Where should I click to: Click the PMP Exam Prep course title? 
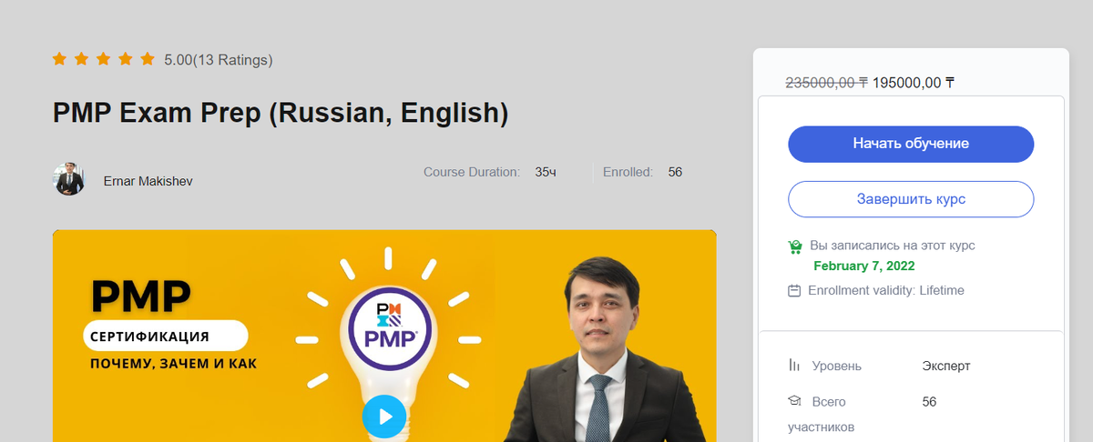(x=281, y=113)
